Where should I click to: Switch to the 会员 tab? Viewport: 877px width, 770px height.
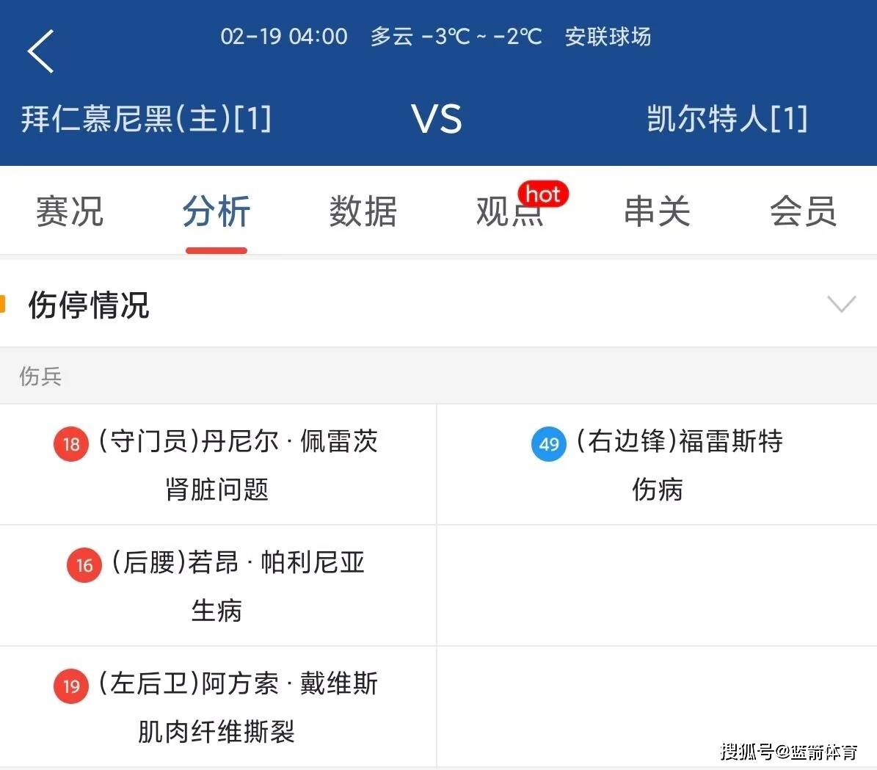pyautogui.click(x=804, y=211)
